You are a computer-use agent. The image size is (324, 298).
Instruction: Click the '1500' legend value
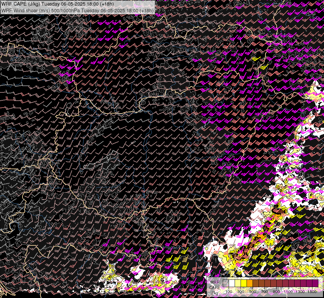[x=312, y=292]
